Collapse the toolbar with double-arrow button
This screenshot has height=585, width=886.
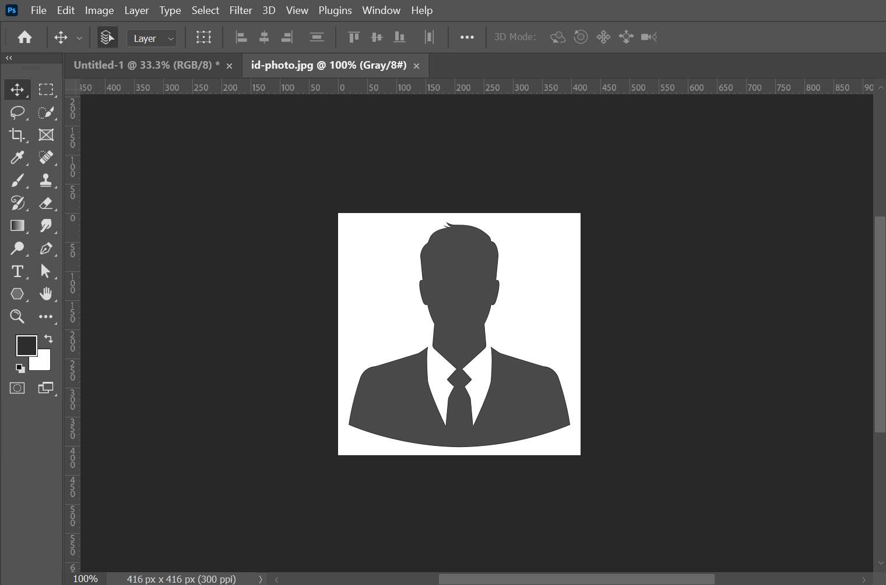[x=8, y=58]
